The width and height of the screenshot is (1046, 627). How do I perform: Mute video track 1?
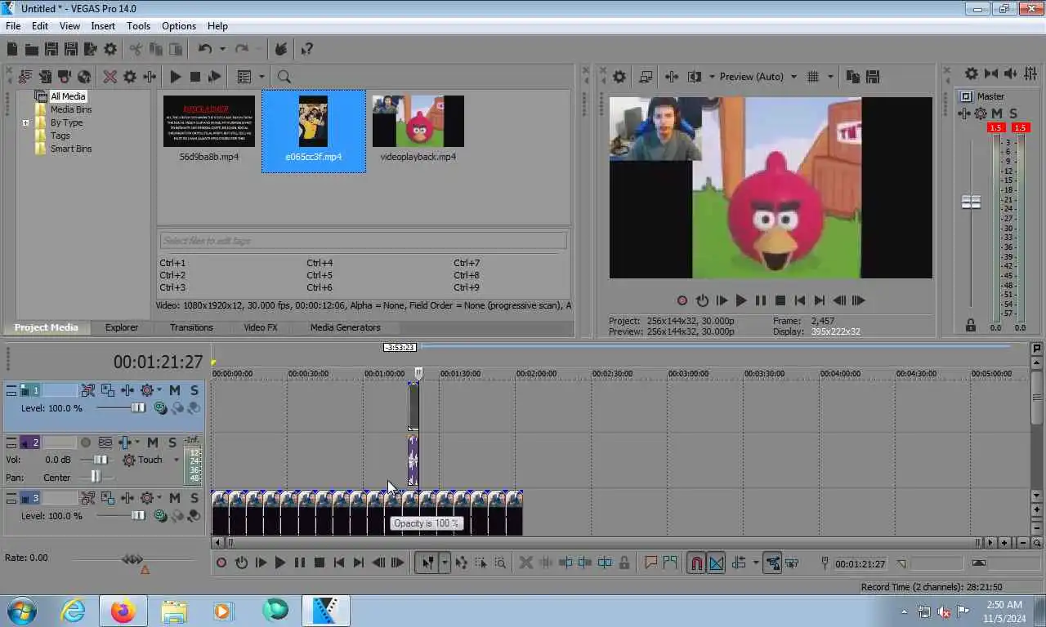174,390
